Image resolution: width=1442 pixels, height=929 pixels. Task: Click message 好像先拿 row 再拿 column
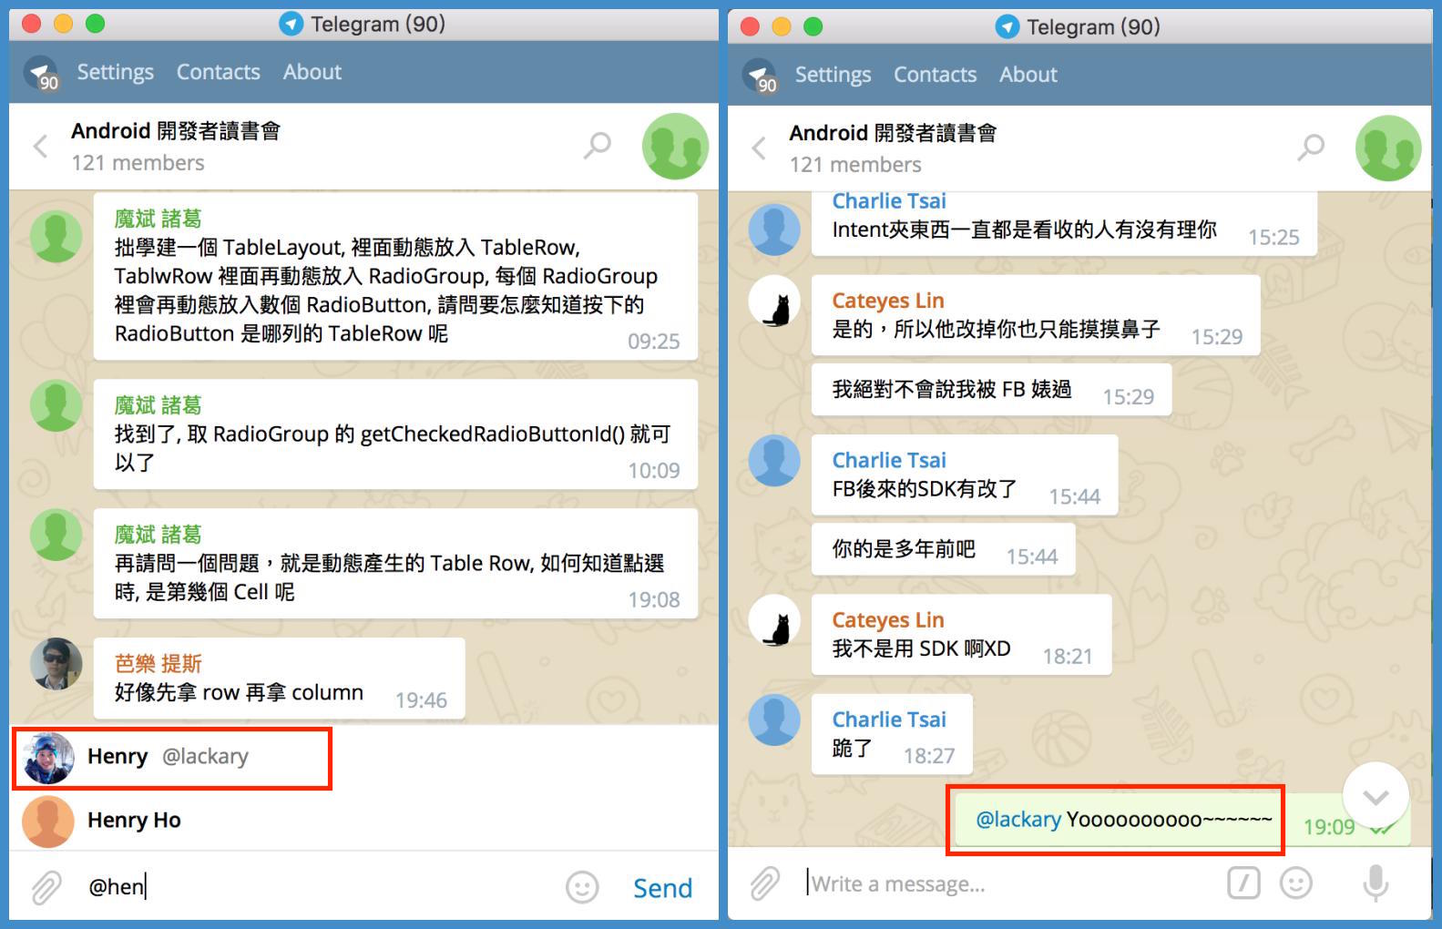239,693
